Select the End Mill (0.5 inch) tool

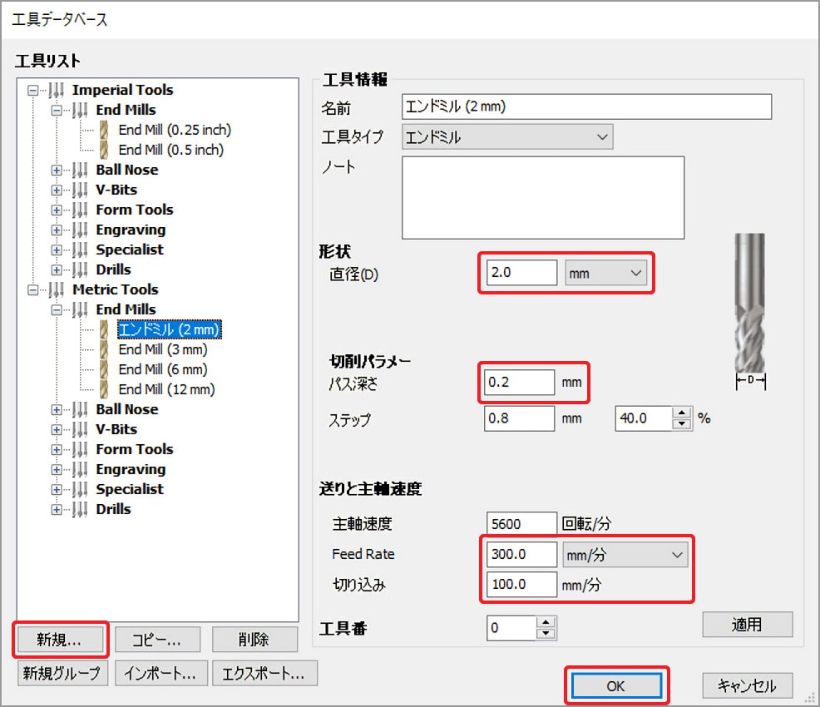click(170, 150)
